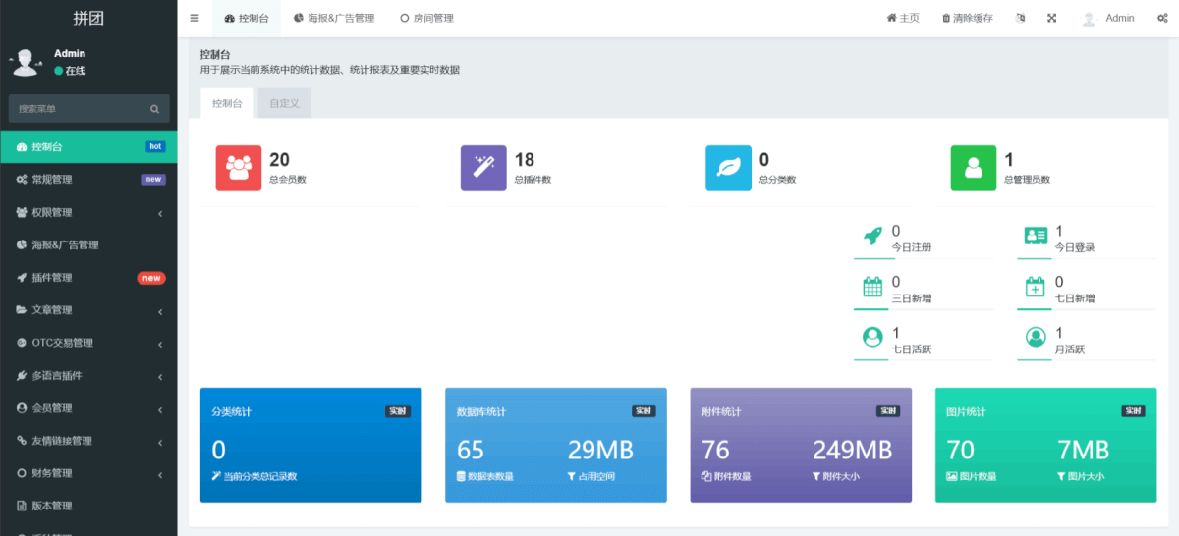Click the red 总会员数 members icon

239,168
